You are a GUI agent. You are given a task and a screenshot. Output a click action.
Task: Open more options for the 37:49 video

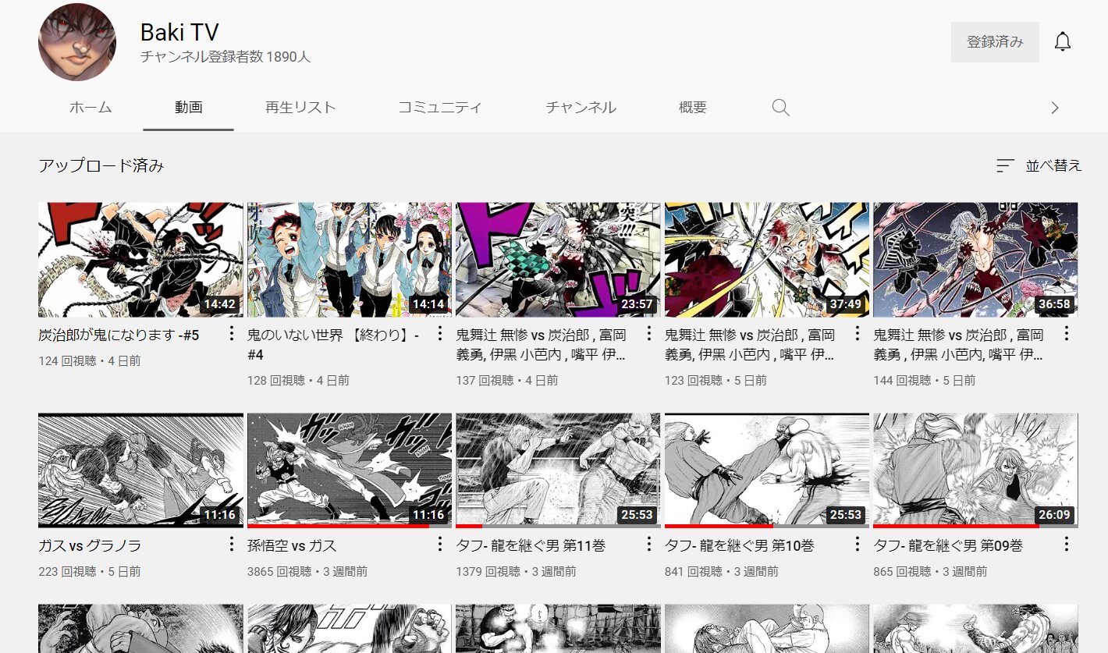pos(857,334)
